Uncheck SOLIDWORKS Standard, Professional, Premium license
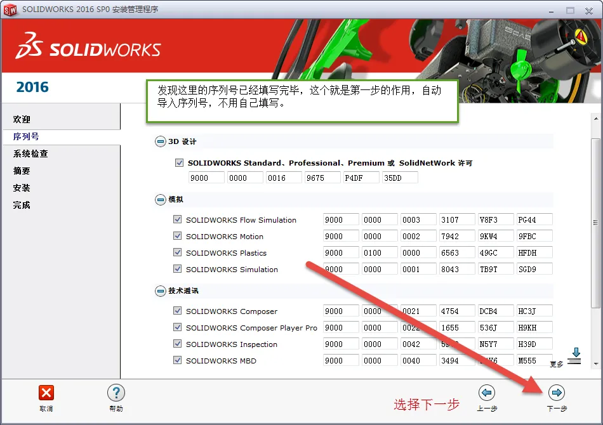 pyautogui.click(x=179, y=162)
